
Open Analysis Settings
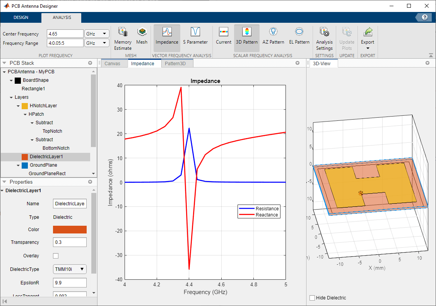324,38
